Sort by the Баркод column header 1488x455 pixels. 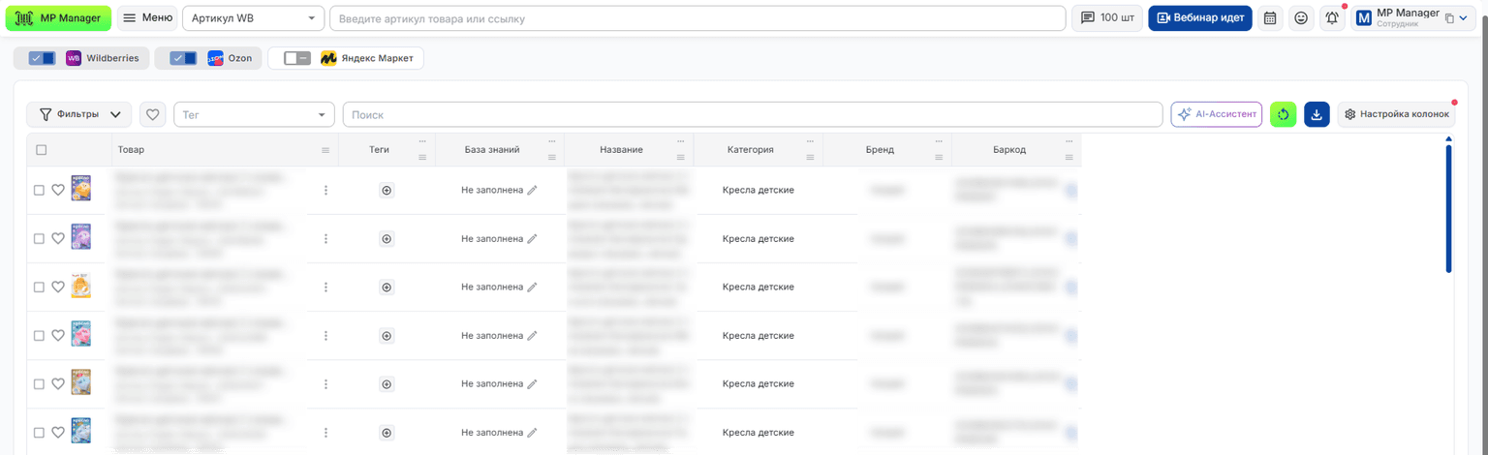1008,150
